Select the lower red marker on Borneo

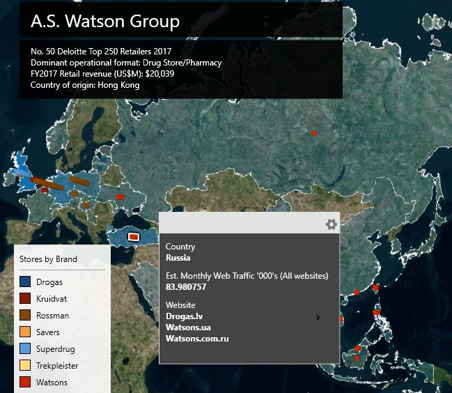point(357,359)
